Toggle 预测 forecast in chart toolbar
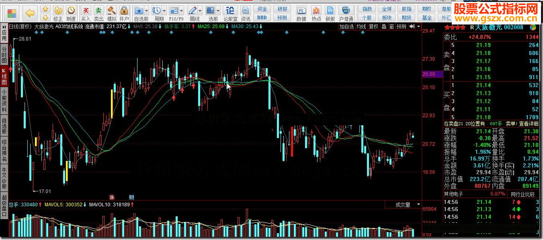This screenshot has height=240, width=543. (x=401, y=26)
